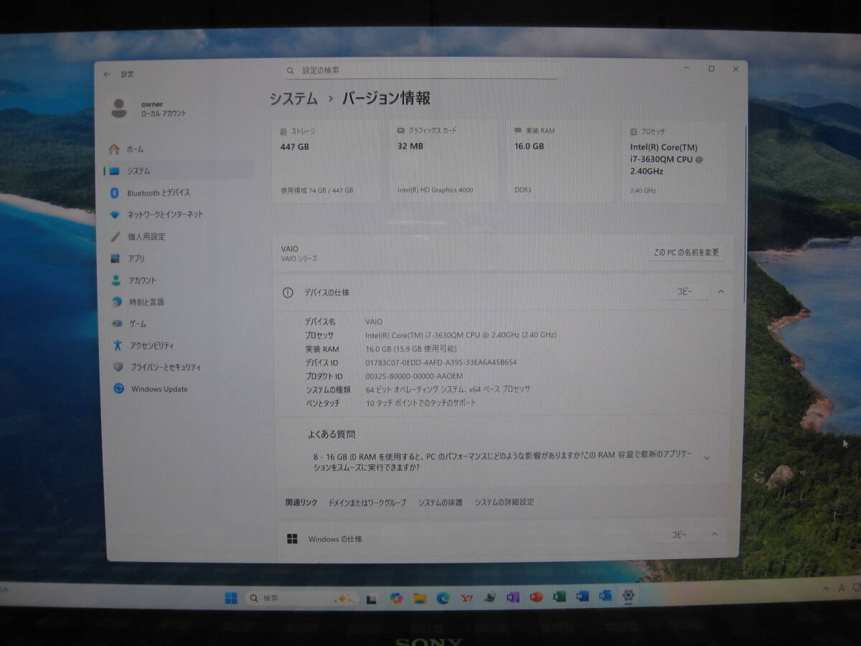This screenshot has width=861, height=646.
Task: Open アプリ settings in sidebar
Action: [x=136, y=258]
